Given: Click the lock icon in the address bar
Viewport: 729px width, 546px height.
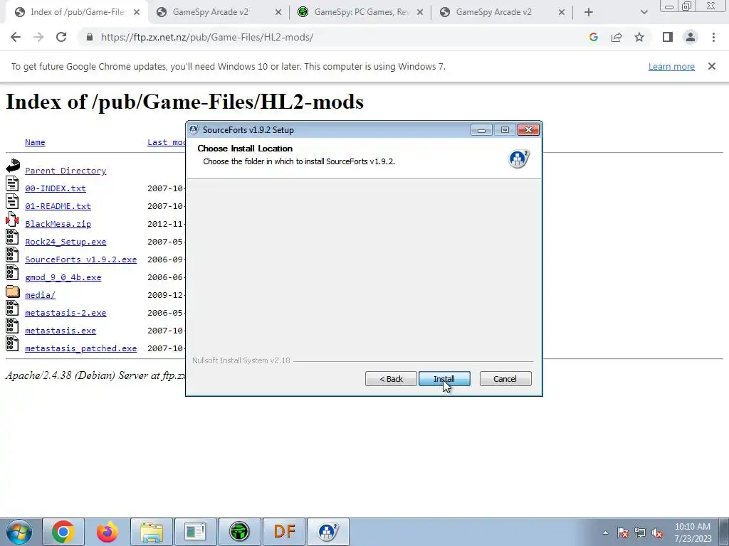Looking at the screenshot, I should coord(90,37).
